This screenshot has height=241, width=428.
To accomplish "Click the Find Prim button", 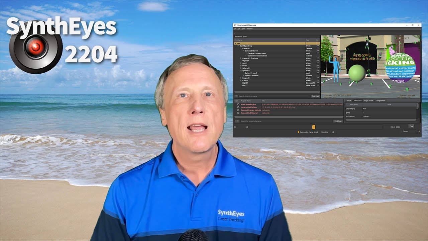I will click(315, 96).
